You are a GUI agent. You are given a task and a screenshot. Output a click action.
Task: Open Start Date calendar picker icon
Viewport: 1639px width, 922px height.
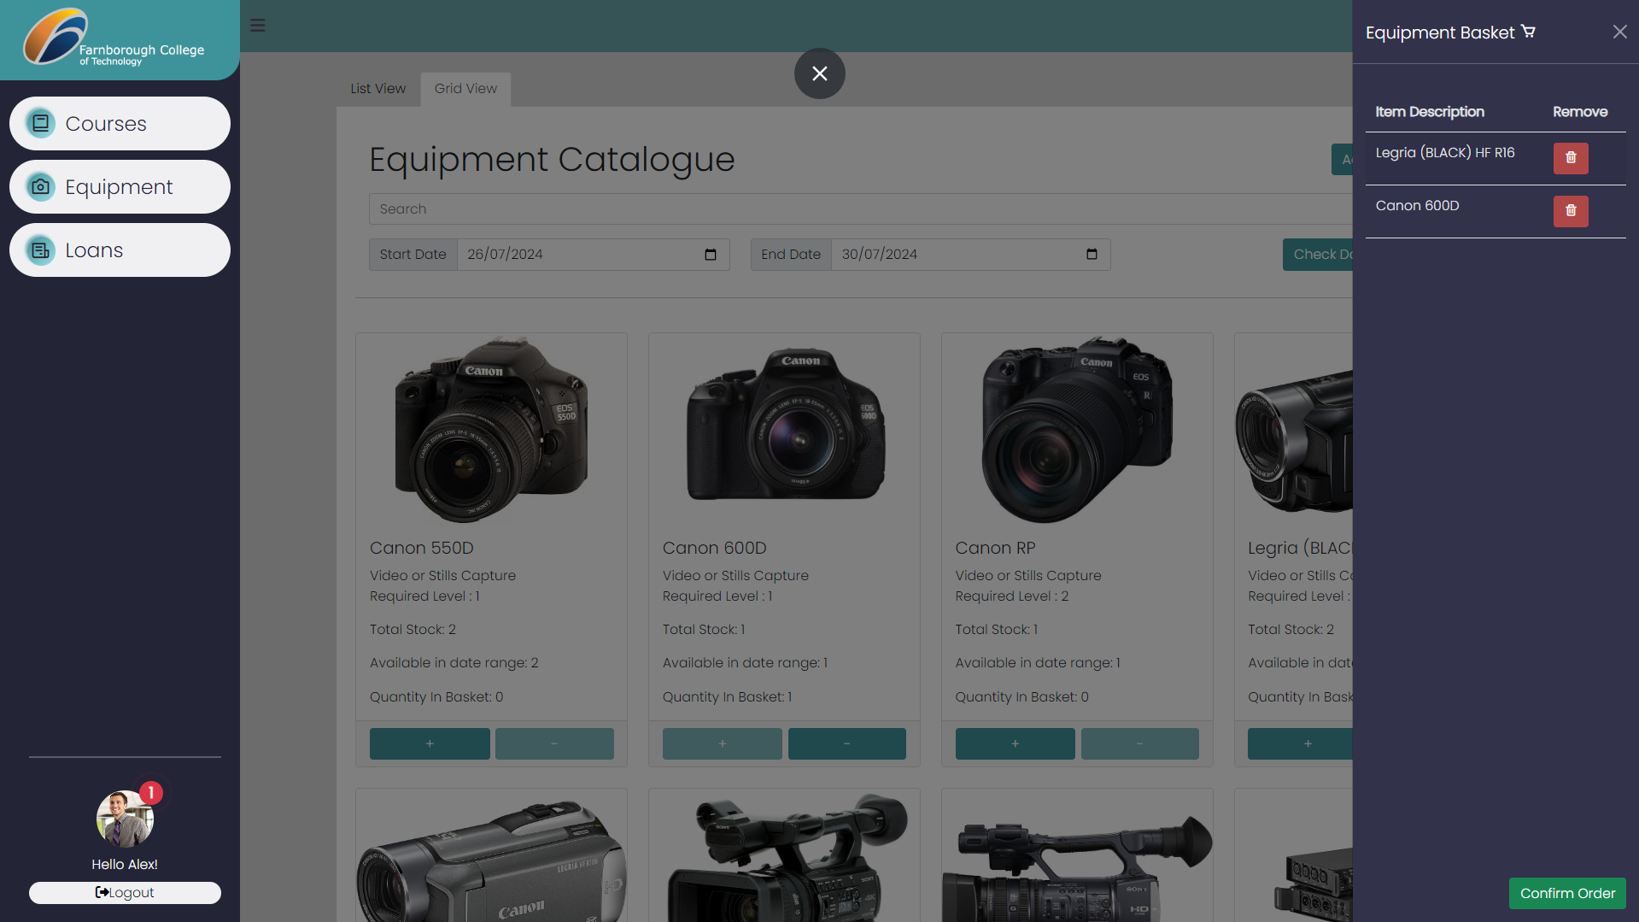(710, 255)
